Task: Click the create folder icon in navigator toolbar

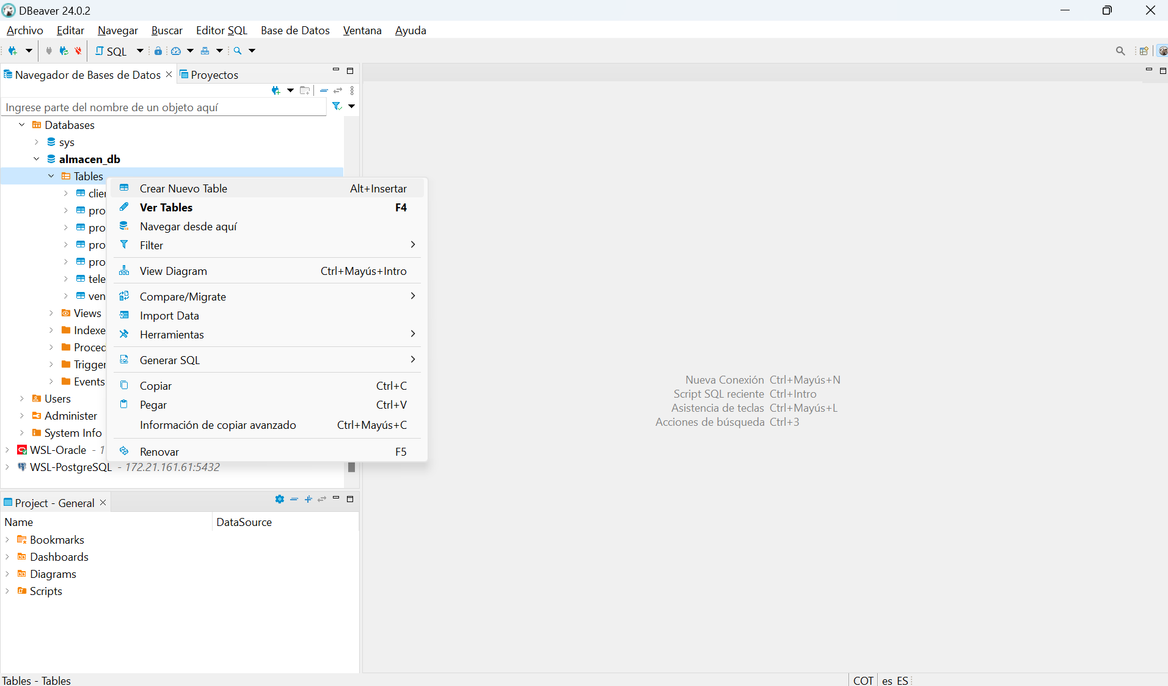Action: pyautogui.click(x=305, y=90)
